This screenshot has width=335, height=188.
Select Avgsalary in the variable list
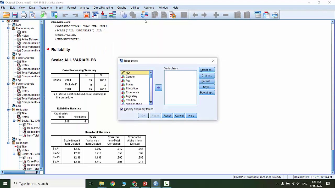[x=131, y=96]
